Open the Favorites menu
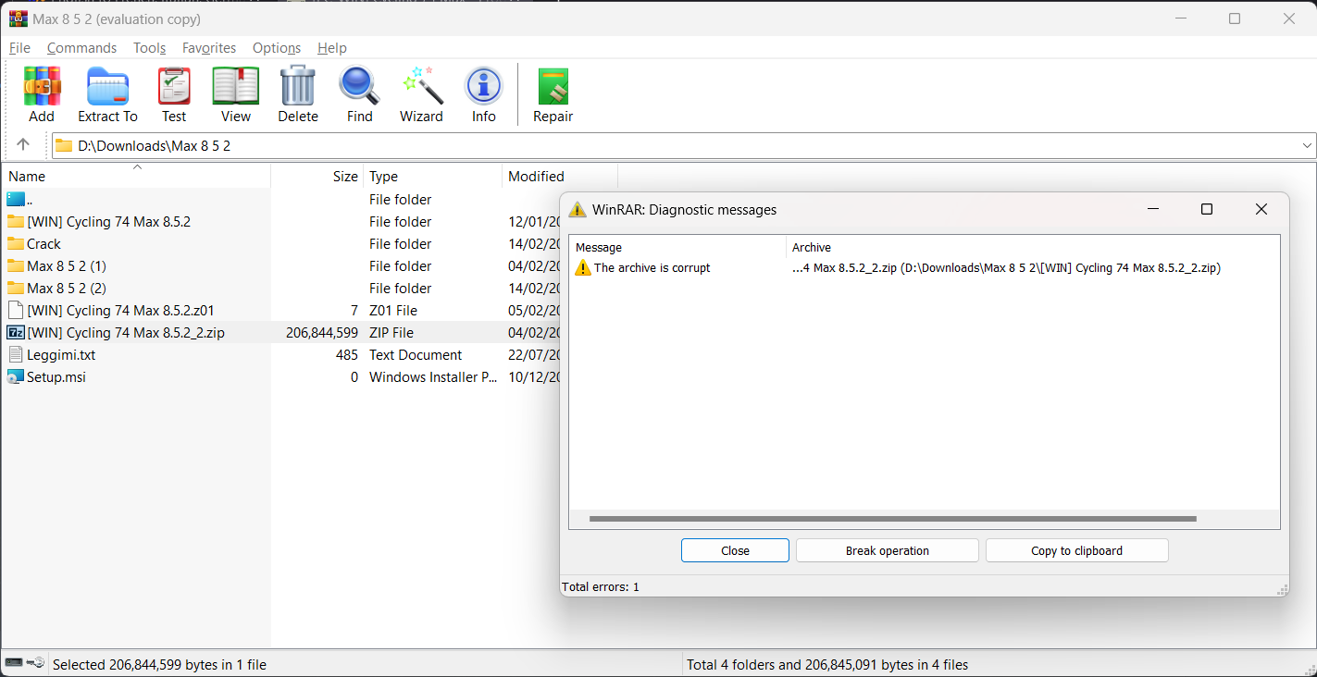 click(x=209, y=48)
